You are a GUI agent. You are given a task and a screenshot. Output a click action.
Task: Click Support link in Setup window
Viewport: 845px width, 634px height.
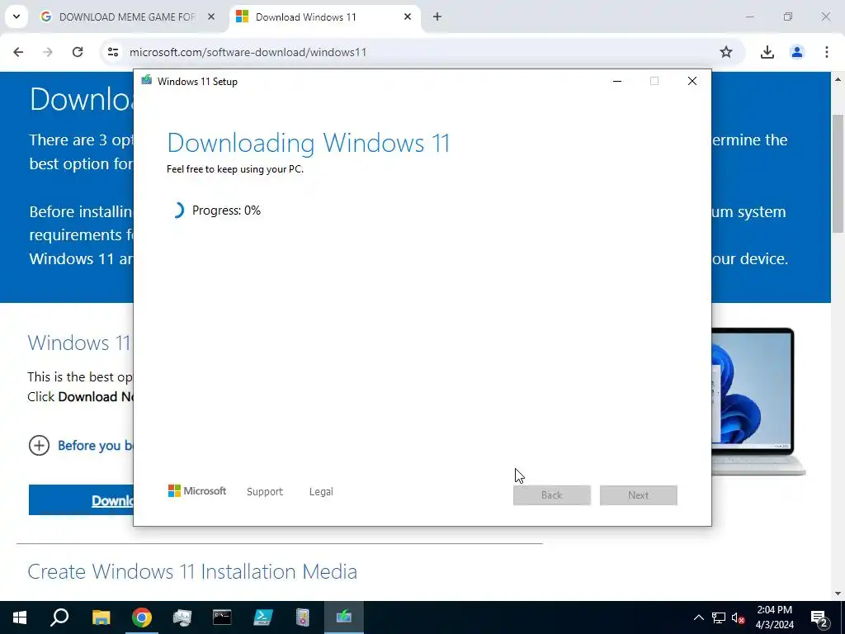pyautogui.click(x=265, y=492)
